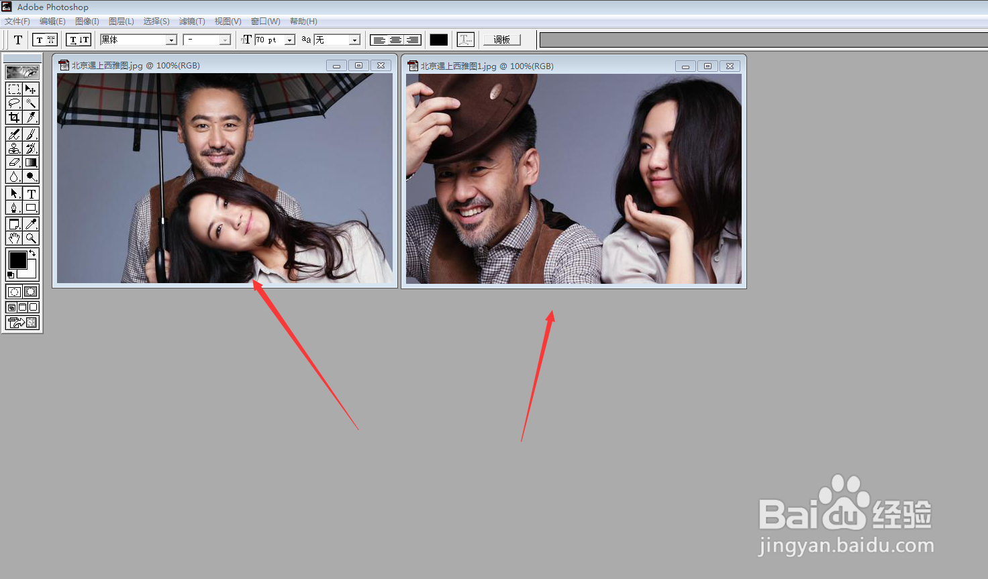Click the black foreground color swatch
Viewport: 988px width, 579px height.
(17, 260)
